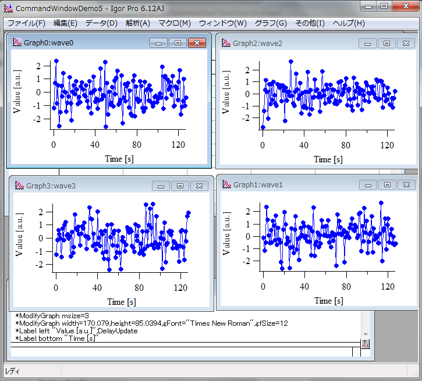
Task: Open the ヘルプ(H) menu
Action: (x=349, y=23)
